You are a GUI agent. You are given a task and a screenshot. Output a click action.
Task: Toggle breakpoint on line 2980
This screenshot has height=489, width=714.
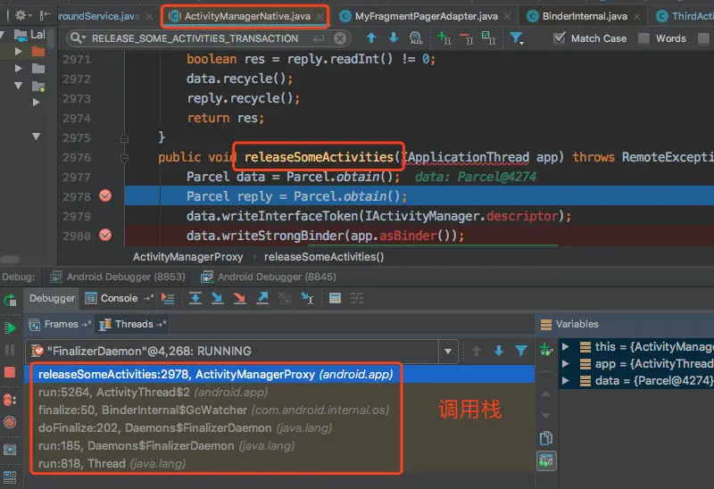pos(105,235)
